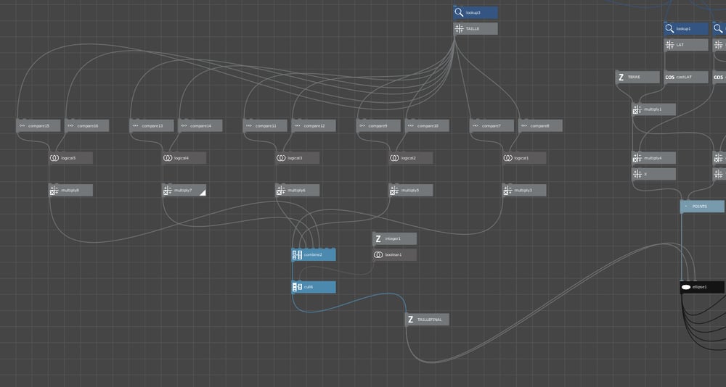Click the cull6 node
This screenshot has height=387, width=726.
(x=314, y=287)
